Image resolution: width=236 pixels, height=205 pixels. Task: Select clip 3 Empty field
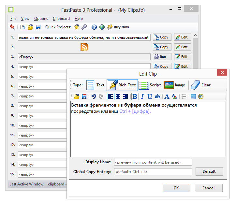click(x=84, y=57)
